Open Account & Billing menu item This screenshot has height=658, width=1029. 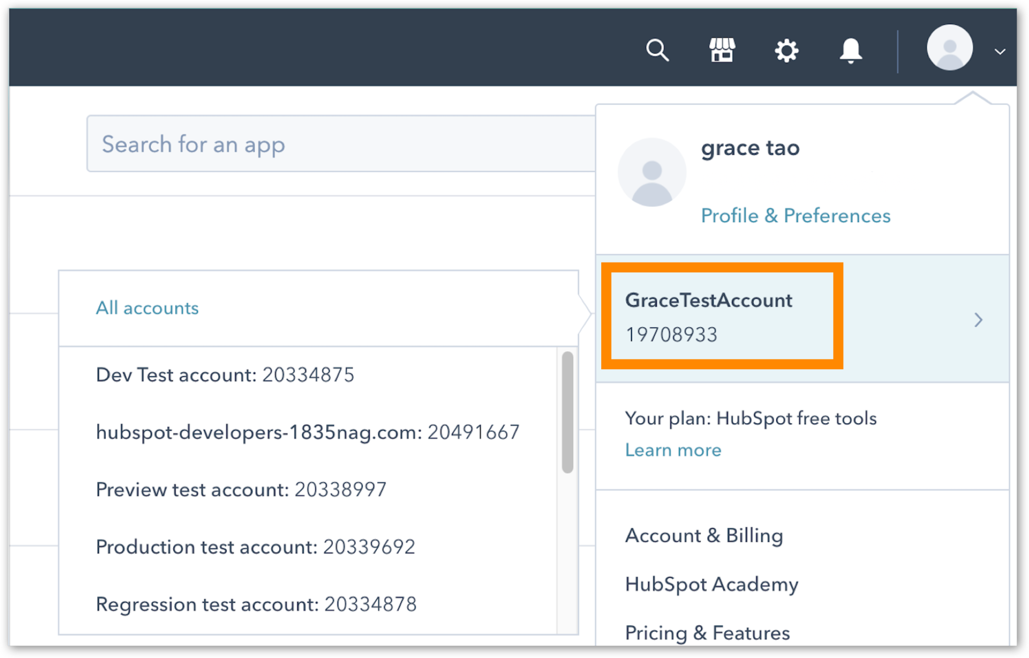tap(704, 535)
